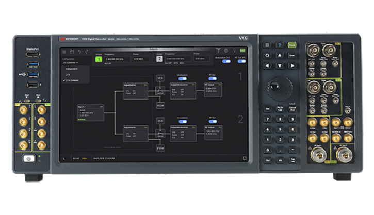Toggle the RF Out (All) switch
This screenshot has height=215, width=374.
tap(241, 61)
